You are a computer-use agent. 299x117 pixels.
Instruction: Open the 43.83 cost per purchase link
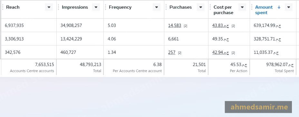[220, 25]
